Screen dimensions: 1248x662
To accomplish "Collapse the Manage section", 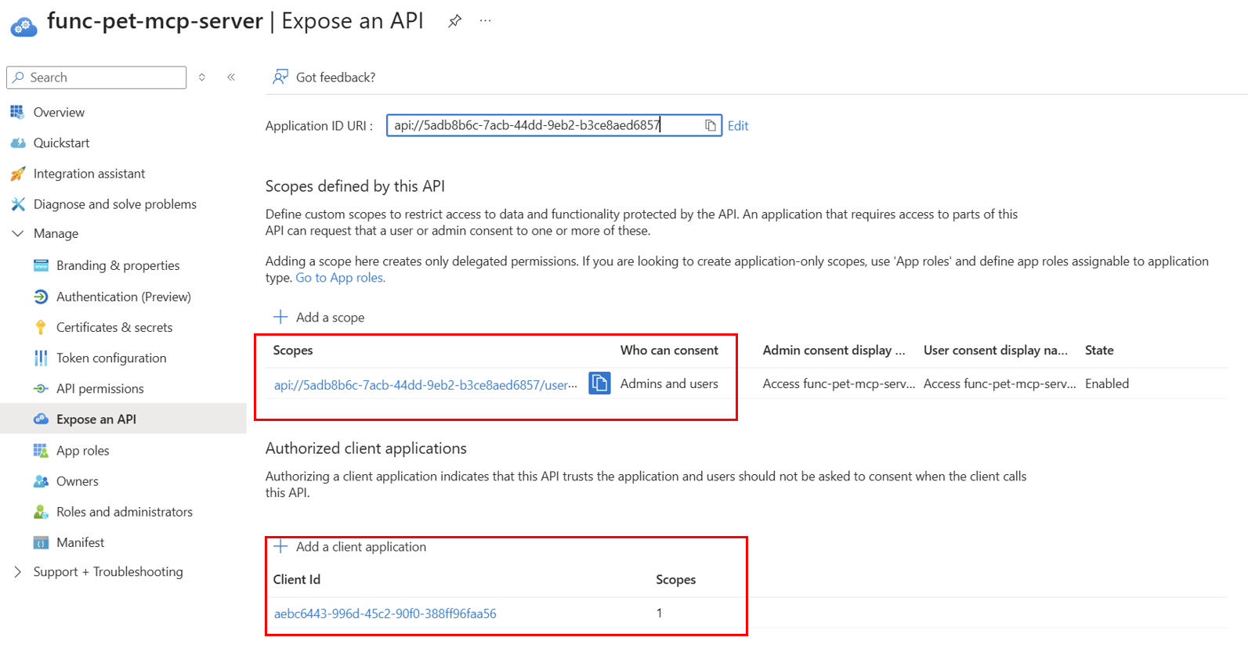I will click(18, 233).
